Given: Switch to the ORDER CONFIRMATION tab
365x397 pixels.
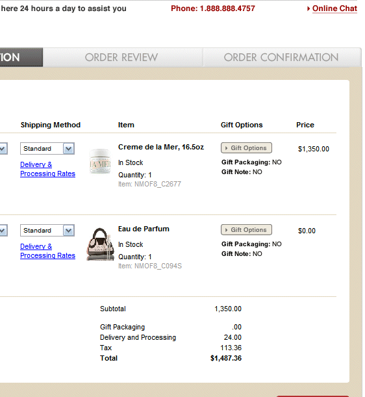Looking at the screenshot, I should click(282, 57).
